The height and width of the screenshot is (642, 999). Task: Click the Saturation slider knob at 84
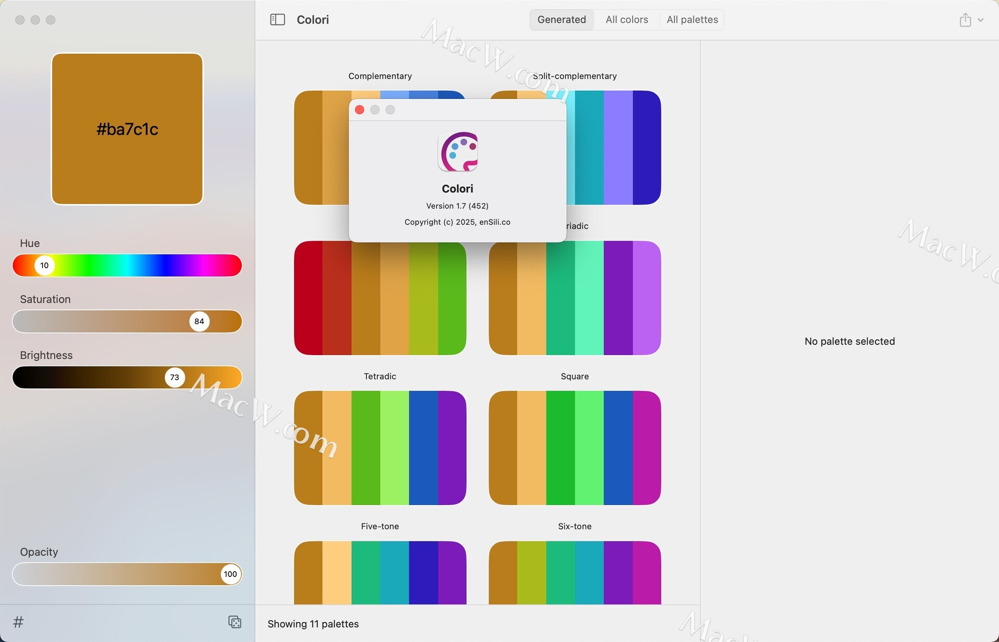pyautogui.click(x=199, y=321)
